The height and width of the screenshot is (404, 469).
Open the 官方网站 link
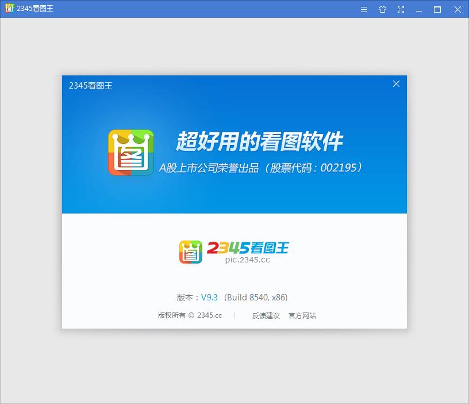[x=302, y=315]
